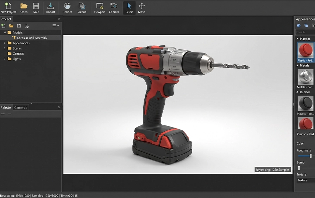Click the duplicate icon in Appearances panel
Viewport: 315px width, 198px height.
click(306, 25)
